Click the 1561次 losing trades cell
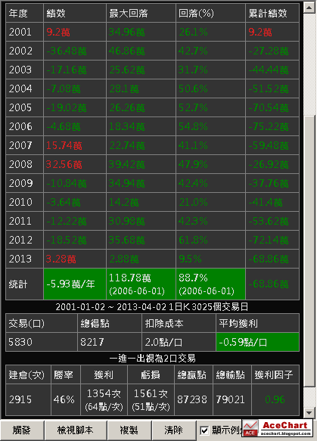 (x=151, y=399)
